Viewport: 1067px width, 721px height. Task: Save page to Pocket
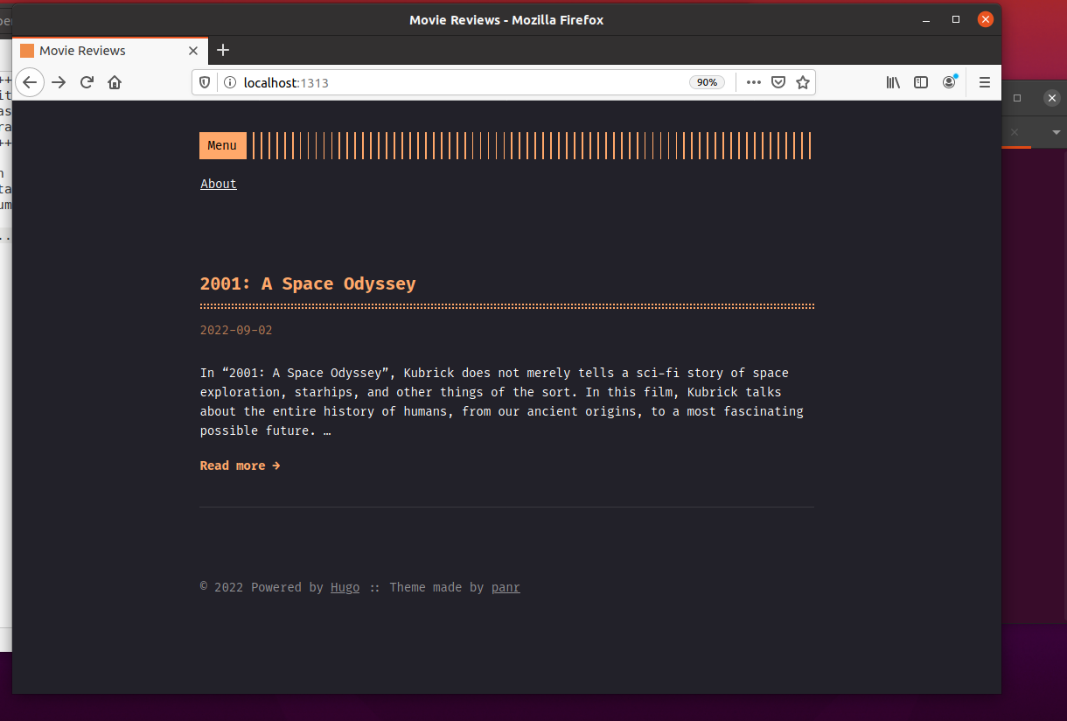click(x=778, y=82)
